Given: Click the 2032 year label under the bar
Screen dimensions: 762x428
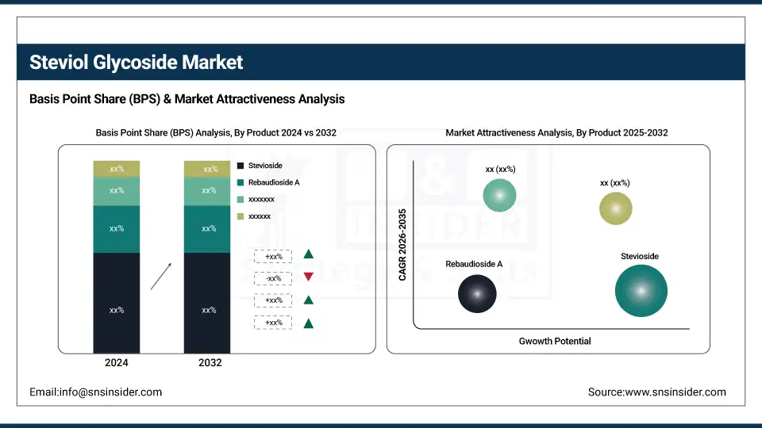Looking at the screenshot, I should (x=210, y=363).
